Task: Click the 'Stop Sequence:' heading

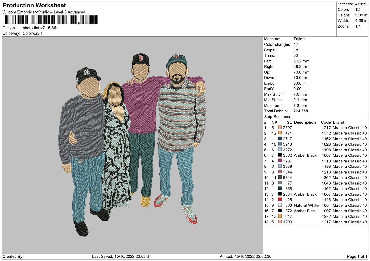Action: pyautogui.click(x=278, y=117)
